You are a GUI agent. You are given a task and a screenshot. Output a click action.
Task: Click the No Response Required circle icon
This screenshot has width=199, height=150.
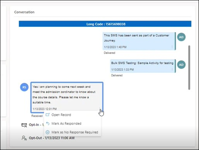pyautogui.click(x=48, y=132)
